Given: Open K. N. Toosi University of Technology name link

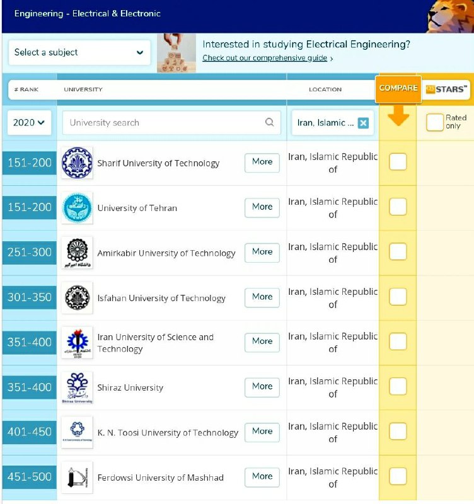Looking at the screenshot, I should tap(168, 433).
